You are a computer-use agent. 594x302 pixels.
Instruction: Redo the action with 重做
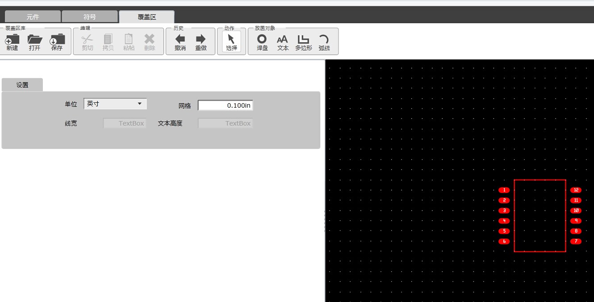pyautogui.click(x=201, y=42)
